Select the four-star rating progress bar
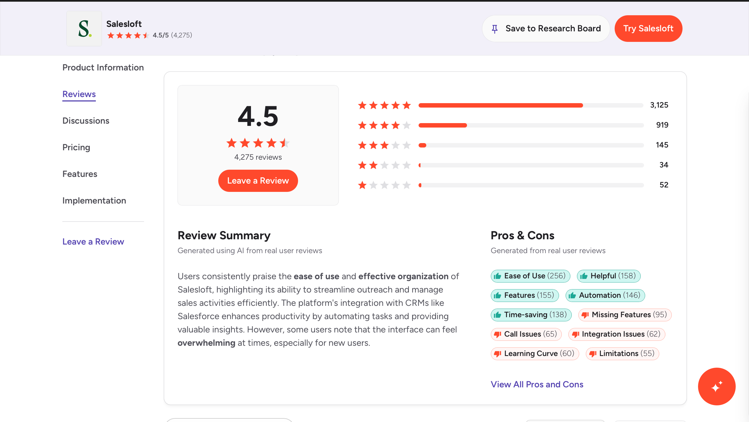This screenshot has height=422, width=749. [531, 125]
